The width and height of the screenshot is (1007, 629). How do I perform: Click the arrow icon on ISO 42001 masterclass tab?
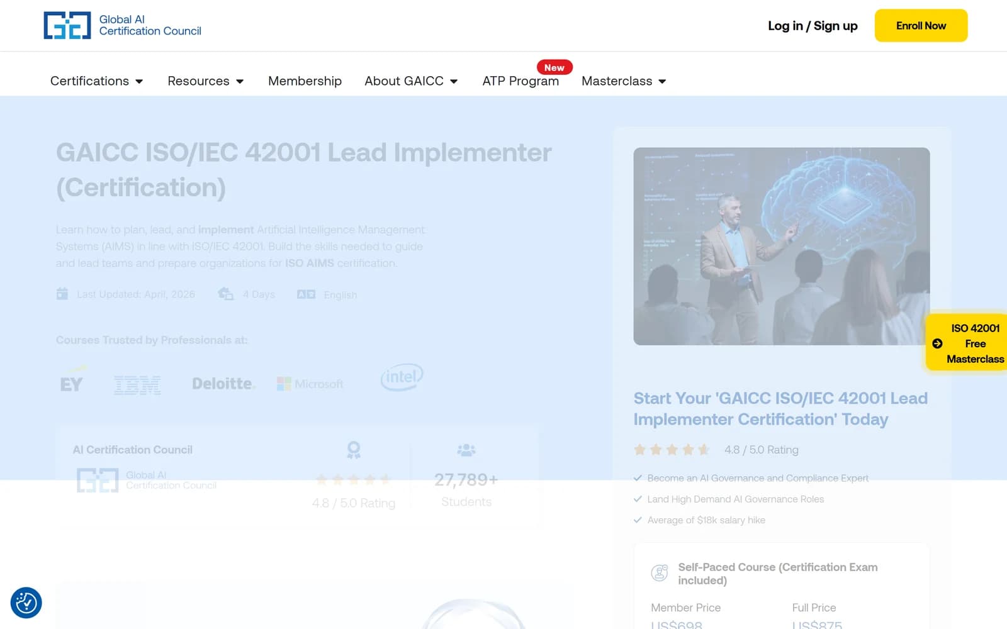[x=937, y=343]
